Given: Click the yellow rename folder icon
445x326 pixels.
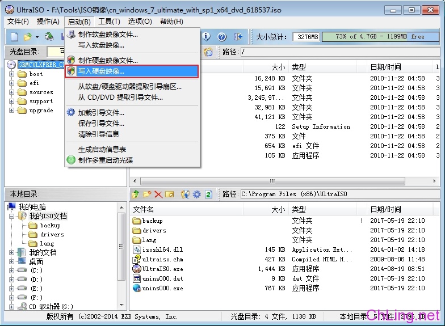Looking at the screenshot, I should (169, 194).
